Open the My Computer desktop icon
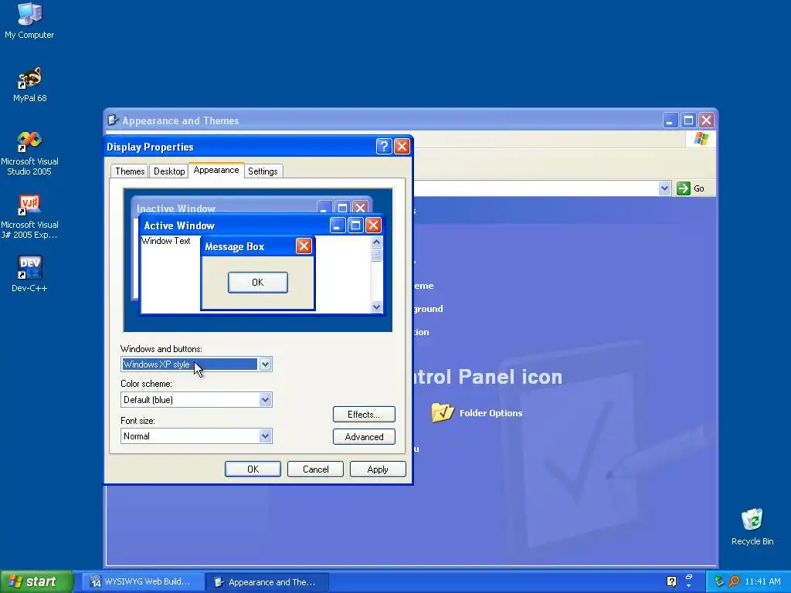 (29, 20)
